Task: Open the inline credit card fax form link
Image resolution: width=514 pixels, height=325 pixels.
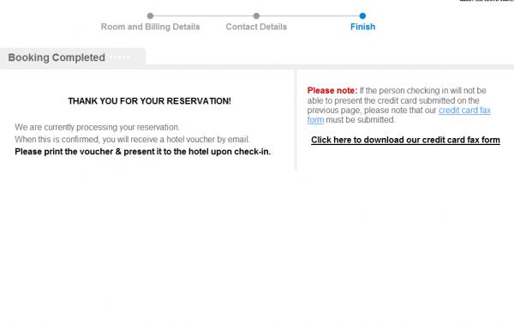Action: click(x=464, y=111)
